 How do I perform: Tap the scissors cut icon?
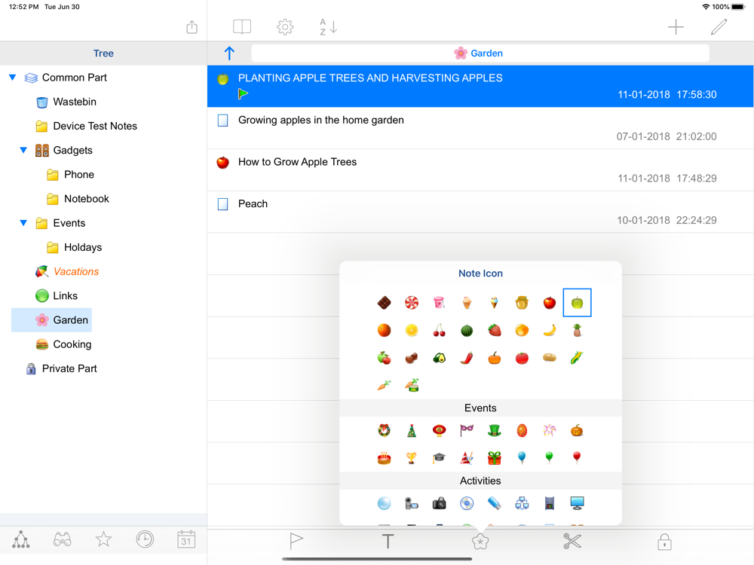tap(572, 542)
